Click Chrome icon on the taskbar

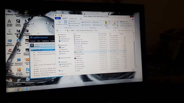(x=19, y=90)
